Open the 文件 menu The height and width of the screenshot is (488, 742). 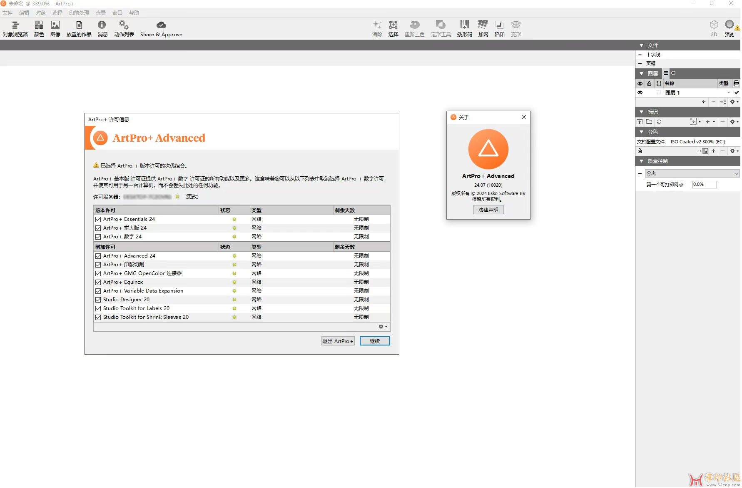pyautogui.click(x=7, y=13)
